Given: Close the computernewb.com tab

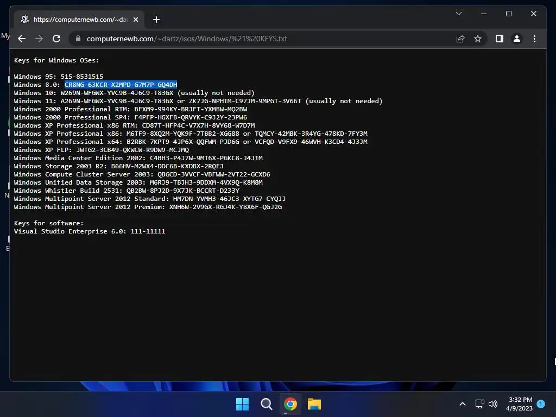Looking at the screenshot, I should pyautogui.click(x=135, y=20).
